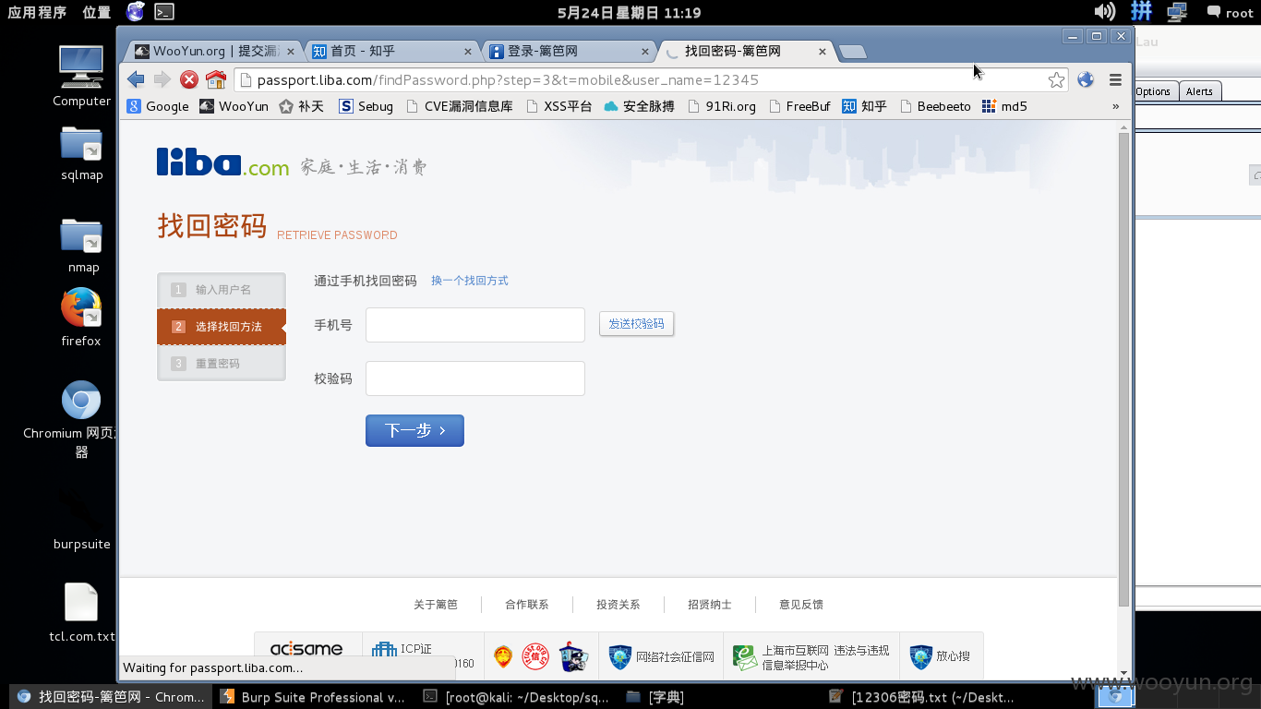
Task: Click the 上海市互联网违法与违规信息举报中心 badge
Action: point(811,657)
